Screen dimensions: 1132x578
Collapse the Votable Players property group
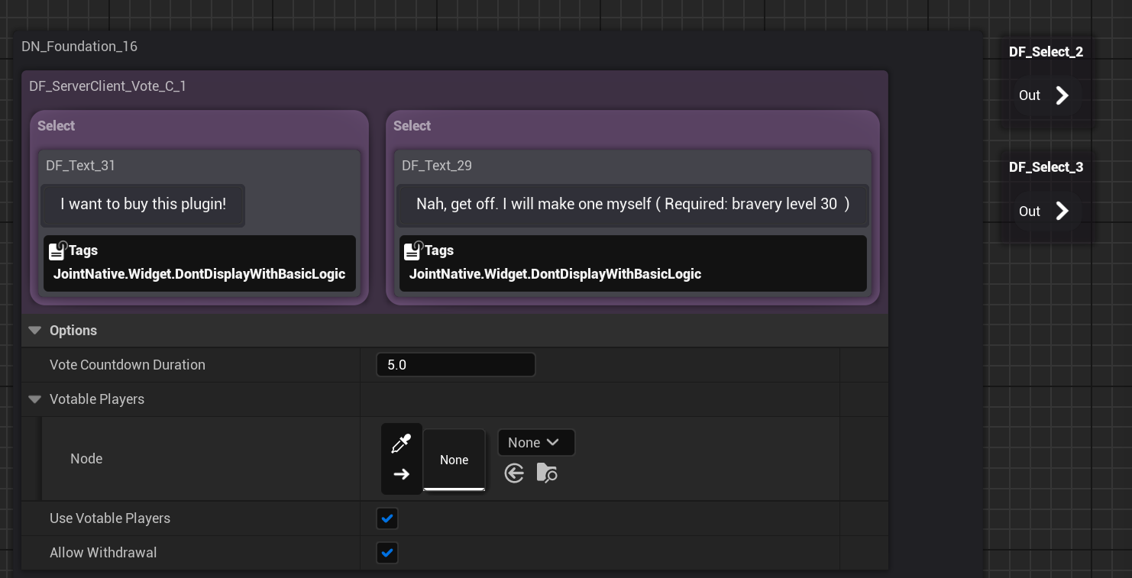(x=34, y=399)
